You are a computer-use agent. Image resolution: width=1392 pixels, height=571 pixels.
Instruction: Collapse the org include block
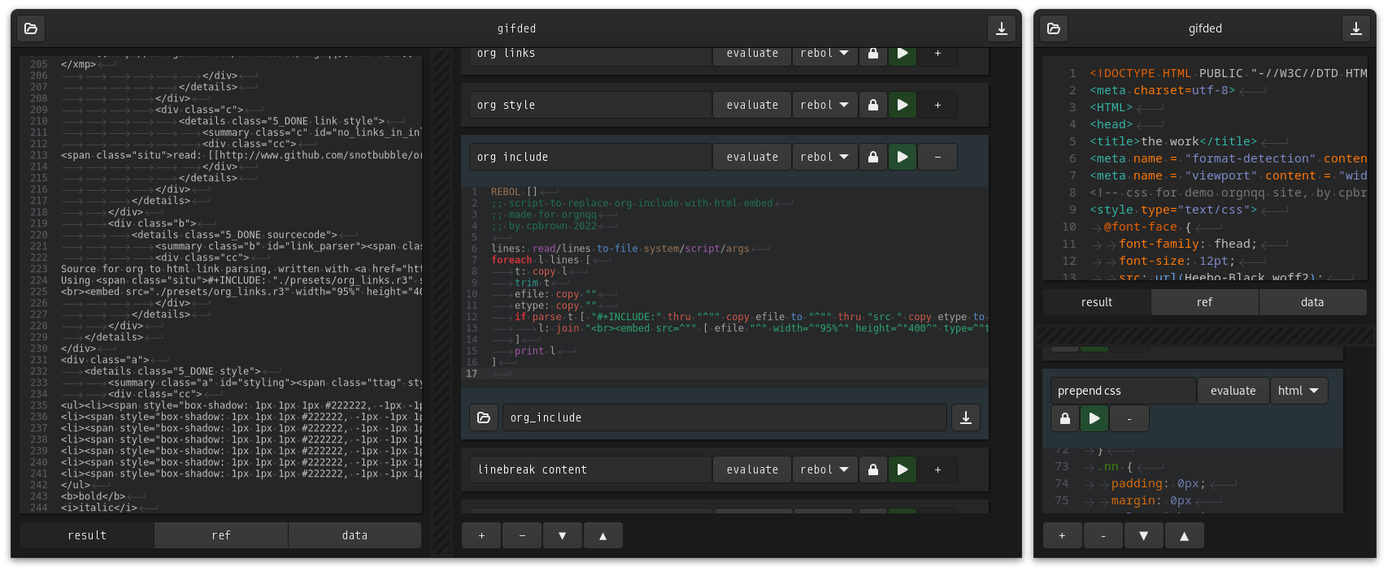pos(937,157)
